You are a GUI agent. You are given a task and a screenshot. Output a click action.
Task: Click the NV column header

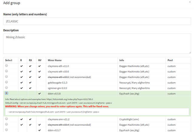tap(40, 60)
